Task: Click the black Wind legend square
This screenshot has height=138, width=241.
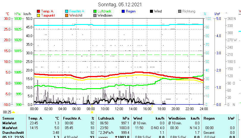Action: point(151,11)
